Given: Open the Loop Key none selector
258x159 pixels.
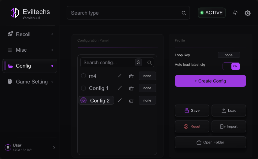Looking at the screenshot, I should pos(229,55).
